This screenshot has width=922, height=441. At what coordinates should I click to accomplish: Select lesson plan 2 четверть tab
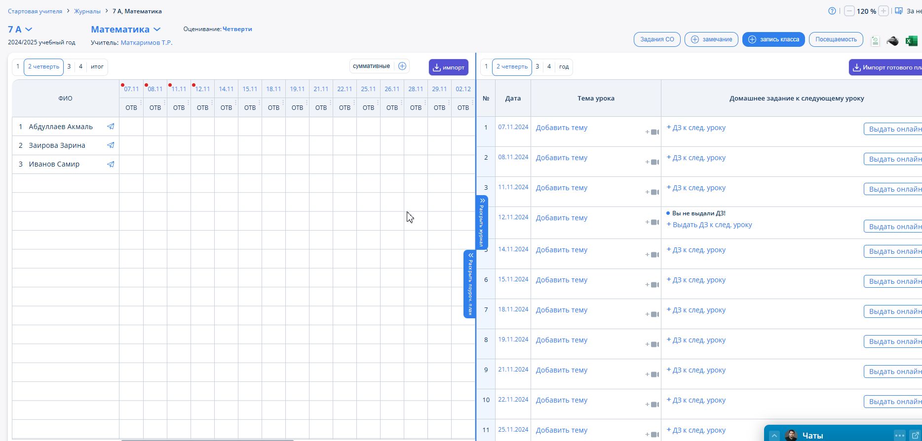(x=512, y=67)
